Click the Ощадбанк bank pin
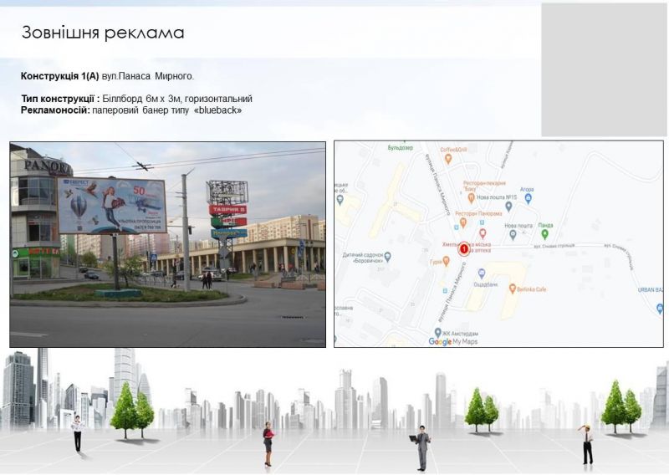This screenshot has height=475, width=669. pos(482,273)
